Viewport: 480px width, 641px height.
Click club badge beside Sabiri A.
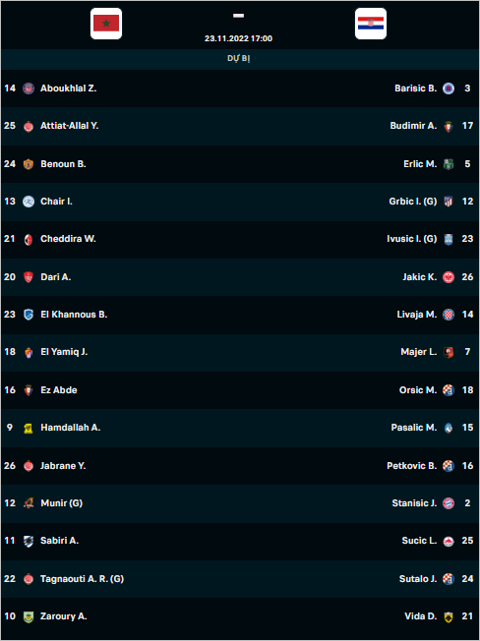point(29,541)
